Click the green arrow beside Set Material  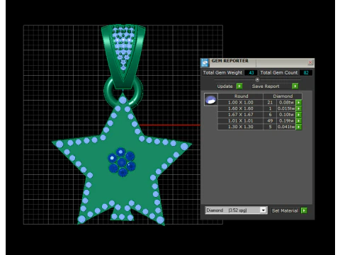click(304, 210)
